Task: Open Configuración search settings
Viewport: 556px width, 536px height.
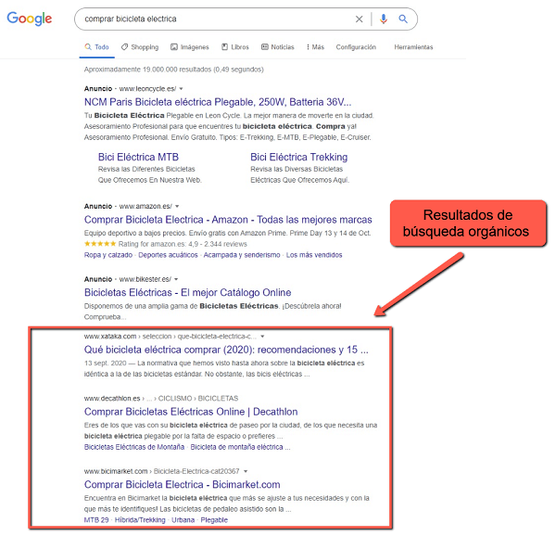Action: [356, 47]
